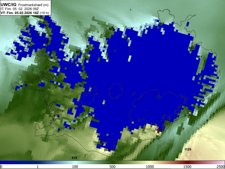Click the UWC/IG Frostmarkshæð (m) title text
The height and width of the screenshot is (169, 225).
click(25, 5)
